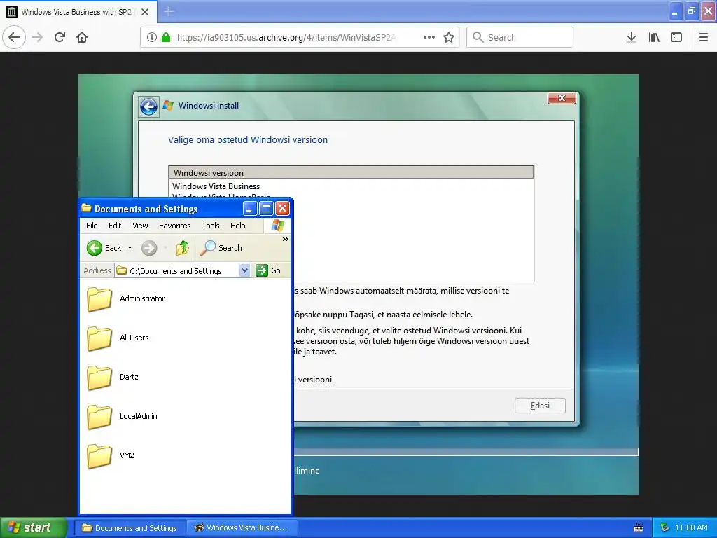
Task: Open the Favorites menu in Explorer
Action: click(174, 226)
